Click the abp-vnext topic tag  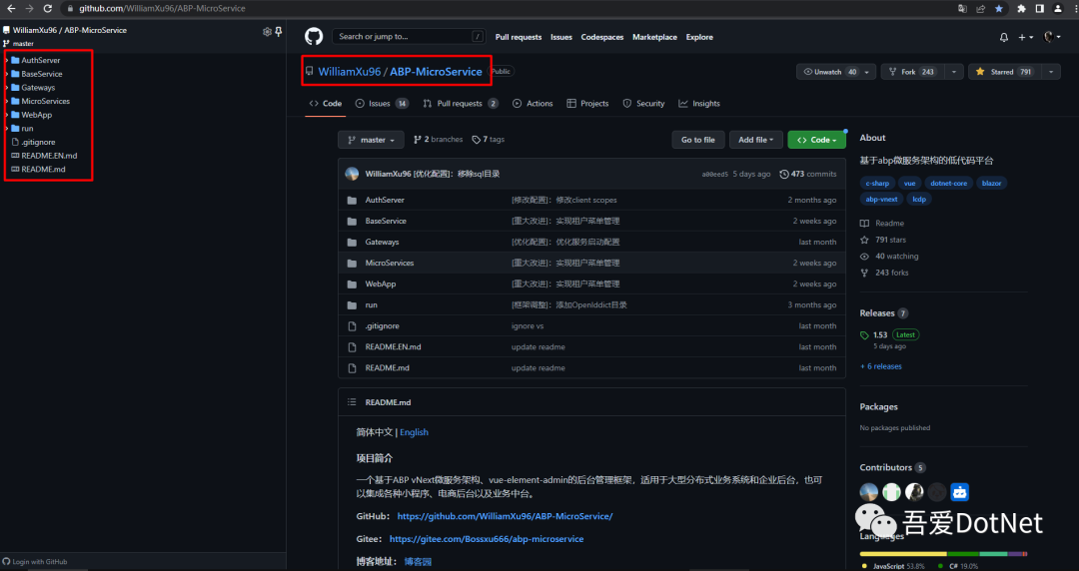pyautogui.click(x=881, y=199)
